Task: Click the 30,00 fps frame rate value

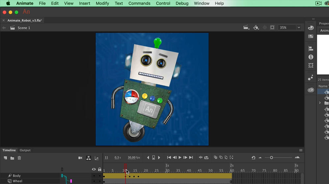Action: point(134,158)
